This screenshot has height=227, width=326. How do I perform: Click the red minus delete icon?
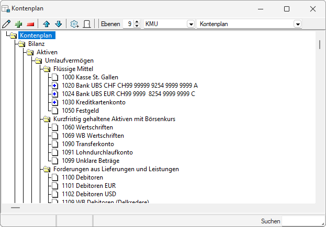30,24
